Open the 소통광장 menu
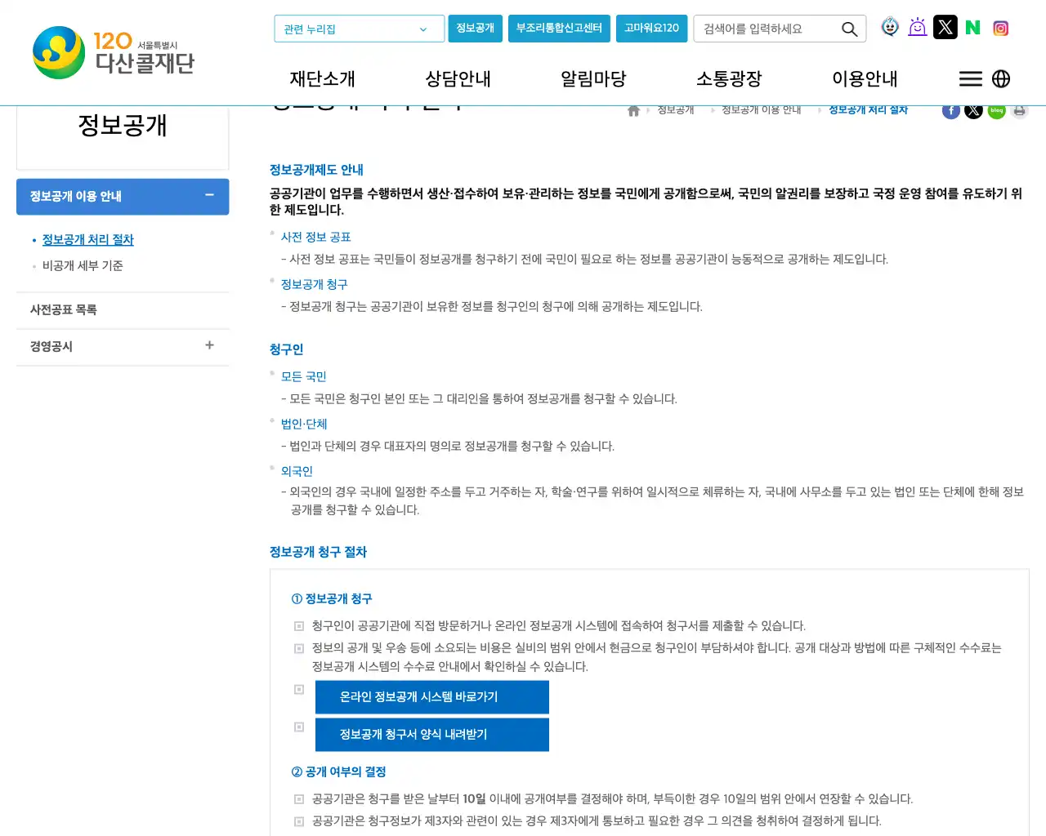The width and height of the screenshot is (1046, 836). tap(729, 78)
